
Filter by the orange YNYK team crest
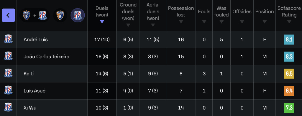(60, 15)
